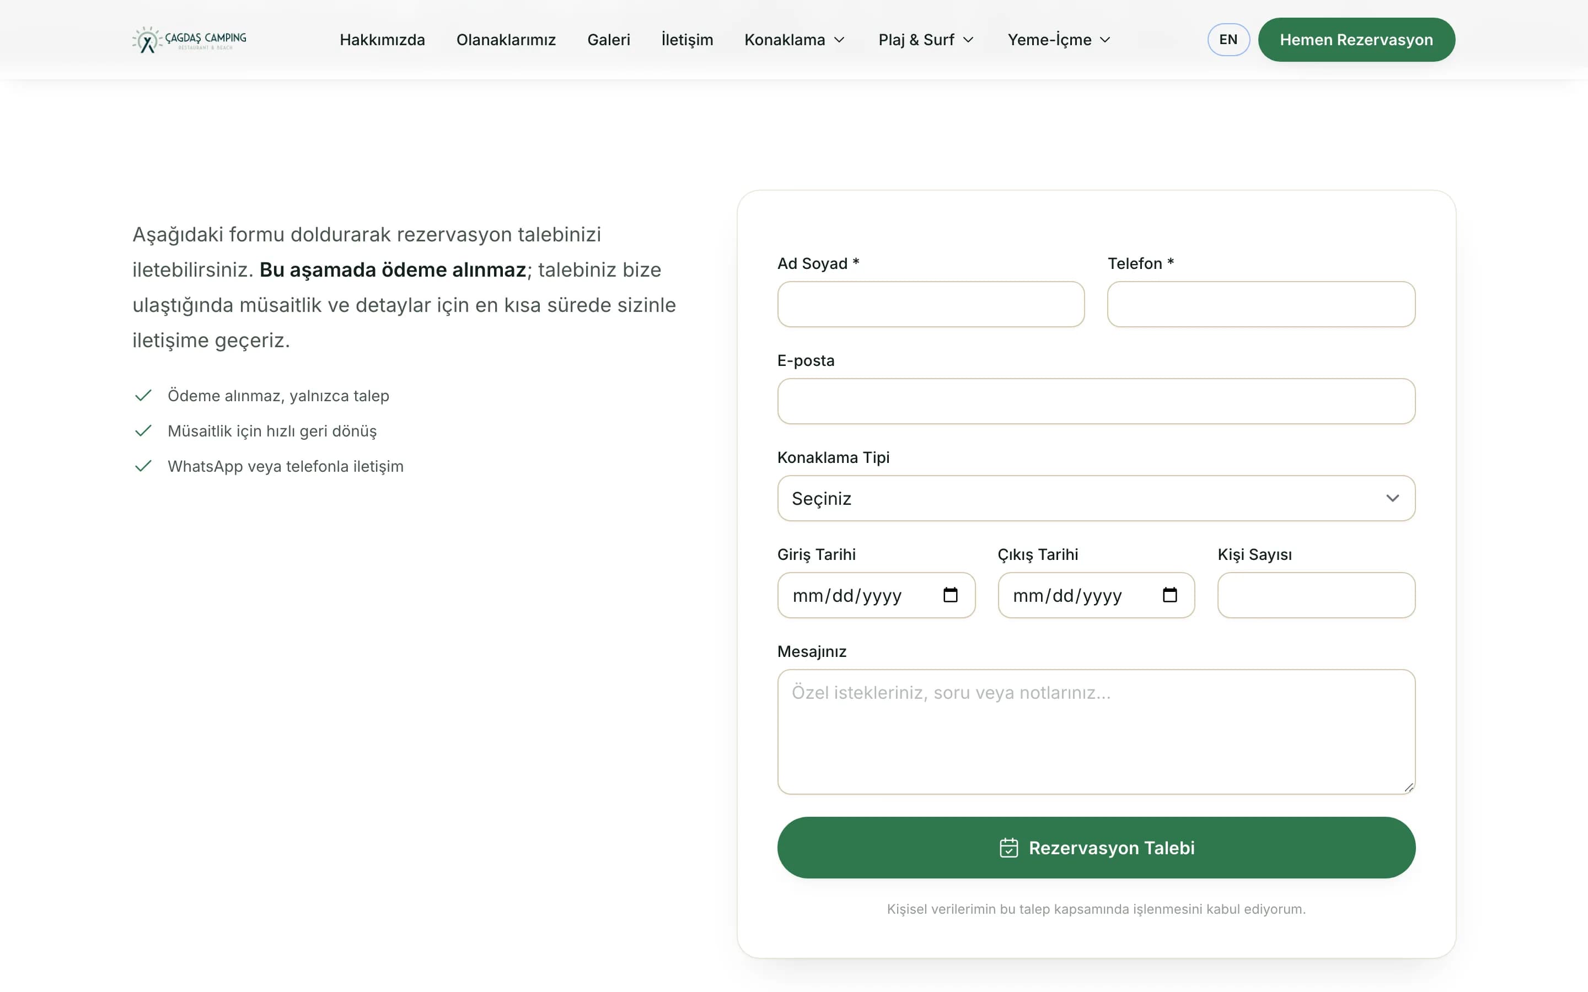The width and height of the screenshot is (1588, 992).
Task: Open the Hakkımızda page
Action: coord(382,40)
